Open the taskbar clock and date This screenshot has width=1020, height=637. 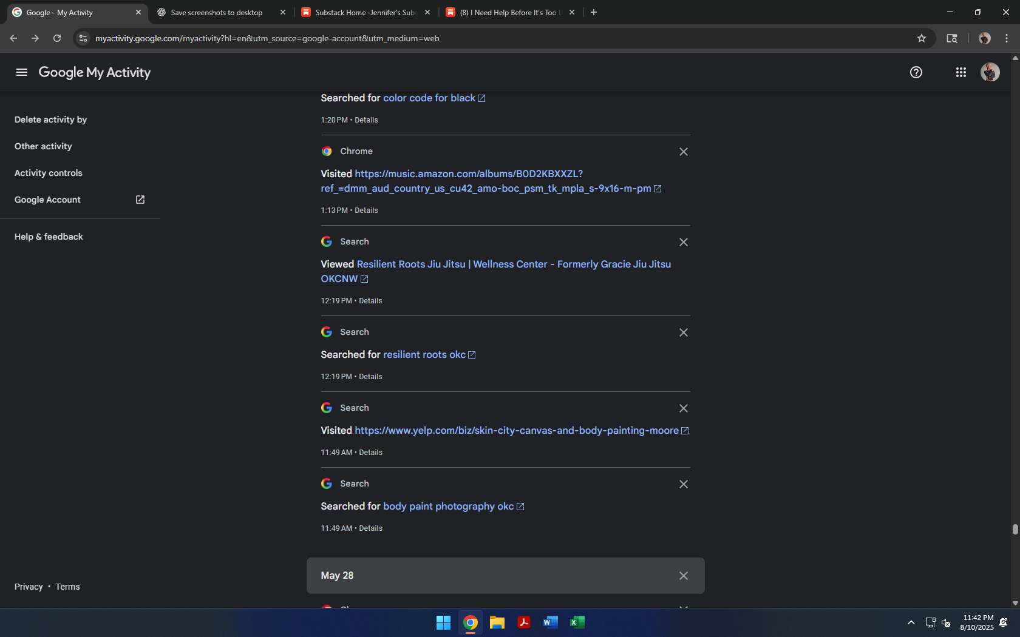tap(977, 622)
